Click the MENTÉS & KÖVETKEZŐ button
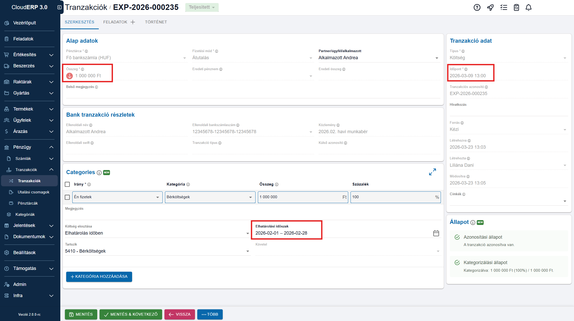The width and height of the screenshot is (574, 321). [131, 314]
